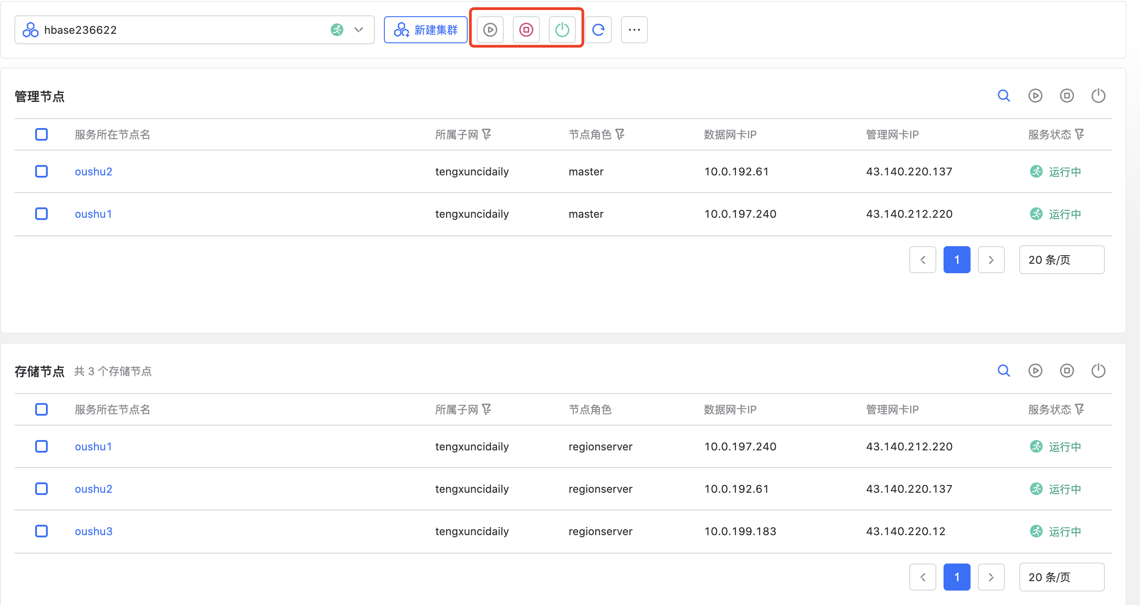Select page 1 in management nodes pagination
The image size is (1140, 605).
pos(957,260)
